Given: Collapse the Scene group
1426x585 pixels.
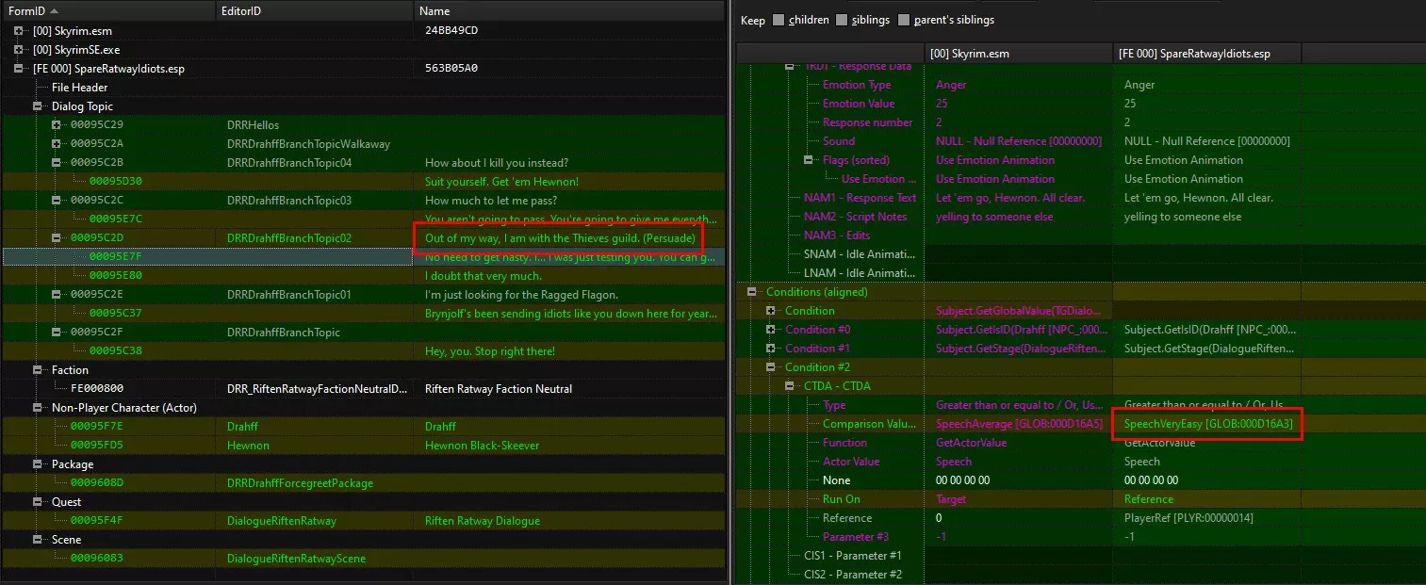Looking at the screenshot, I should 38,540.
